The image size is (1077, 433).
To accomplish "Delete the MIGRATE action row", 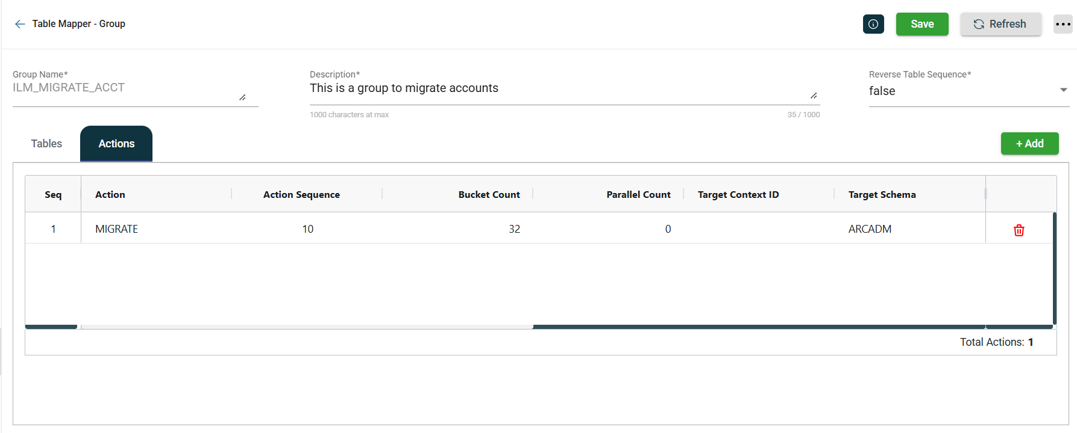I will (1019, 230).
